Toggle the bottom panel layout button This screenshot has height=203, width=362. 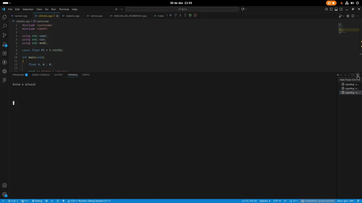tap(336, 9)
